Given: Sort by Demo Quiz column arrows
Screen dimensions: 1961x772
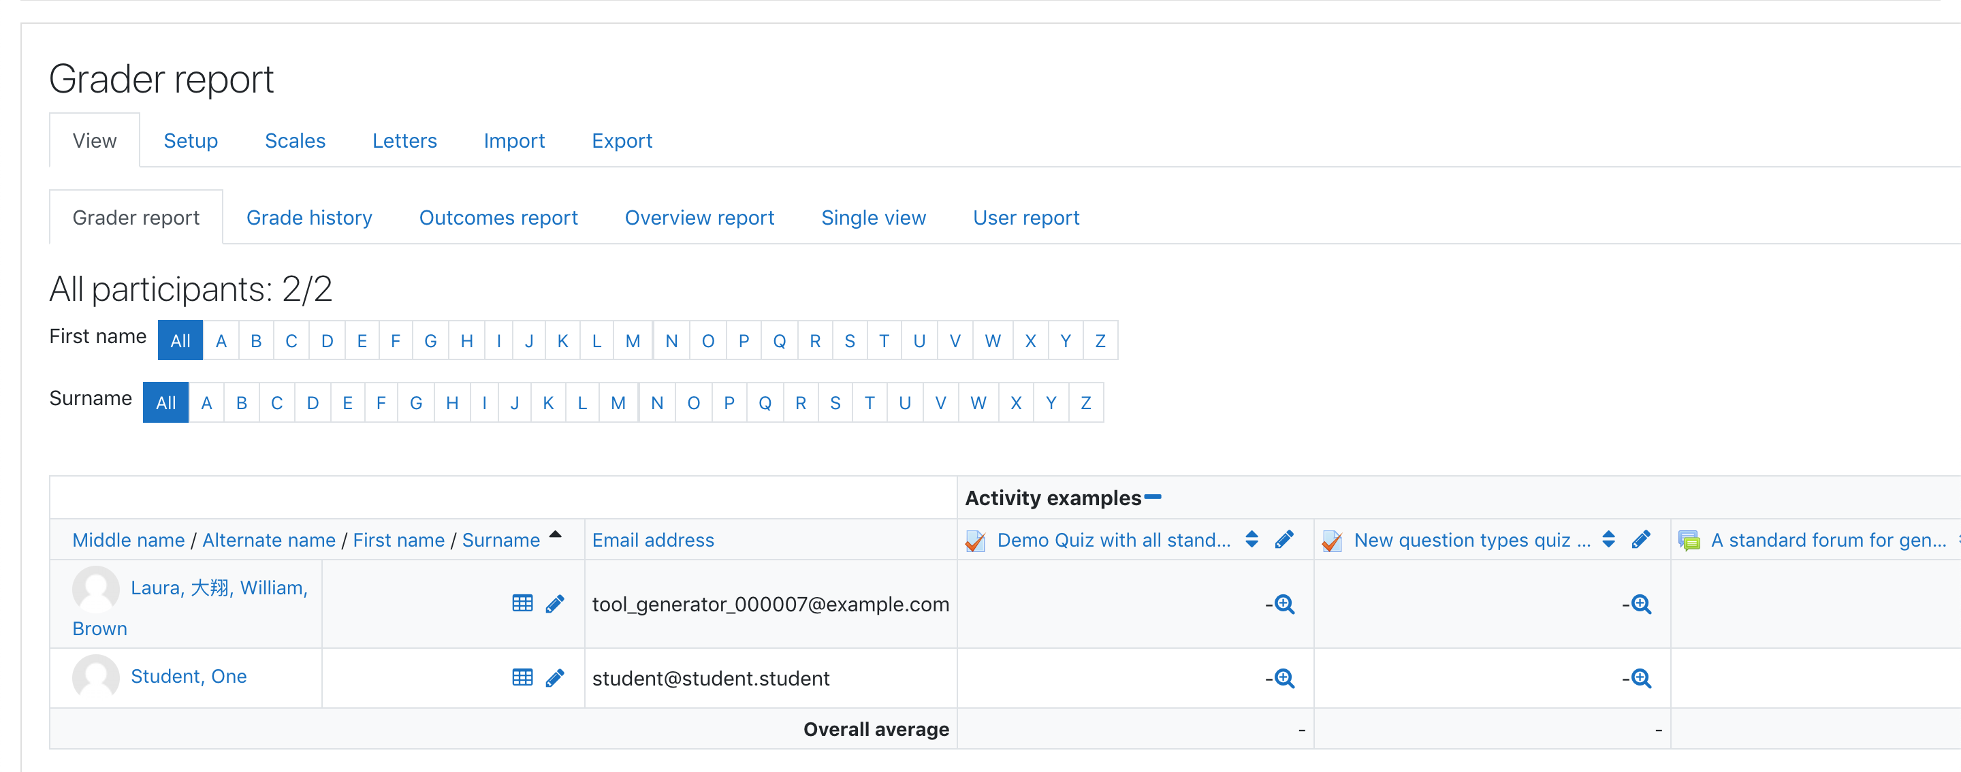Looking at the screenshot, I should point(1251,539).
